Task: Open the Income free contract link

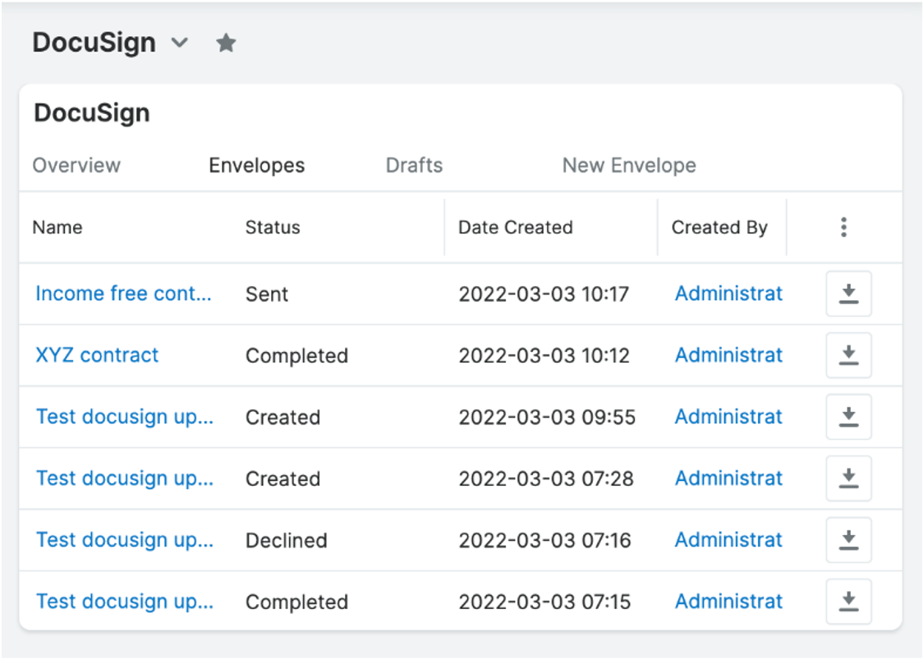Action: point(123,294)
